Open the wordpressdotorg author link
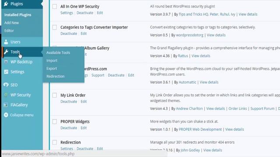 pos(189,35)
